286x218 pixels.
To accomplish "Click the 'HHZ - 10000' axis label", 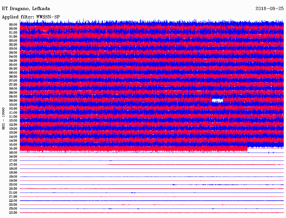I will click(x=3, y=119).
